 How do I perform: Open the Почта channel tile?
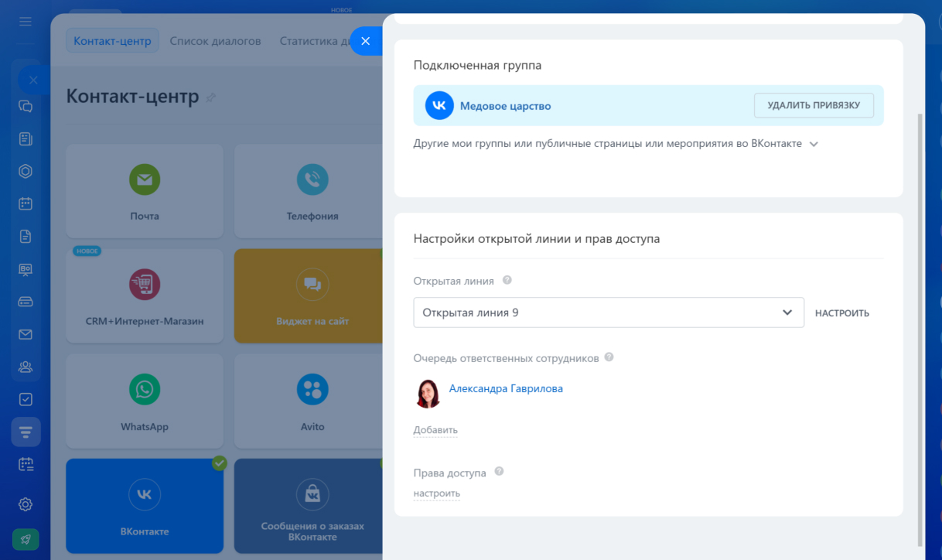(145, 191)
